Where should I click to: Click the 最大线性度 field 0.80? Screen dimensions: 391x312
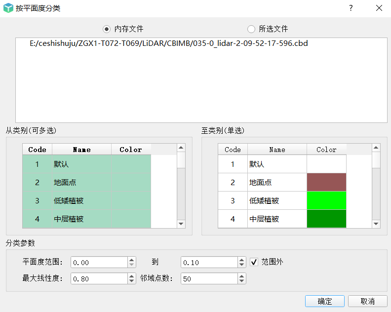99,278
